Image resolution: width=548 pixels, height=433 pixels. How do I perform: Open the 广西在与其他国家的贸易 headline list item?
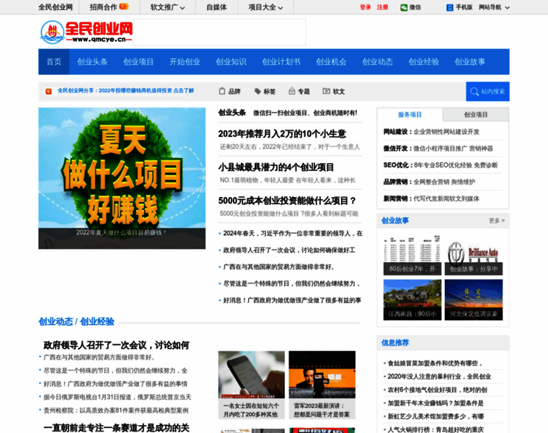tap(279, 267)
